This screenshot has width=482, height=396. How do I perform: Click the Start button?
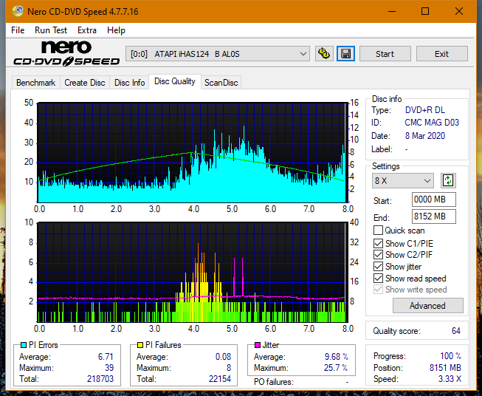[385, 54]
